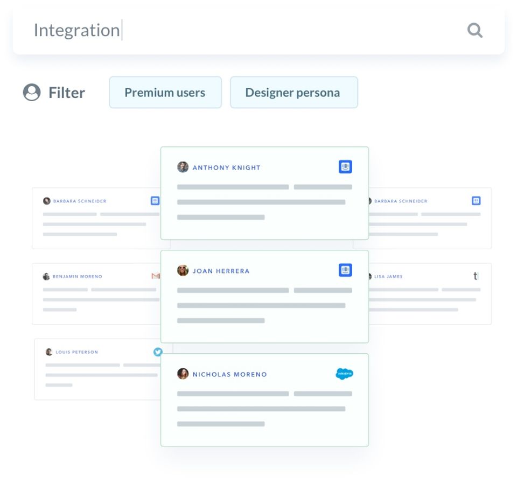Select Nicholas Moreno's name

pos(229,374)
